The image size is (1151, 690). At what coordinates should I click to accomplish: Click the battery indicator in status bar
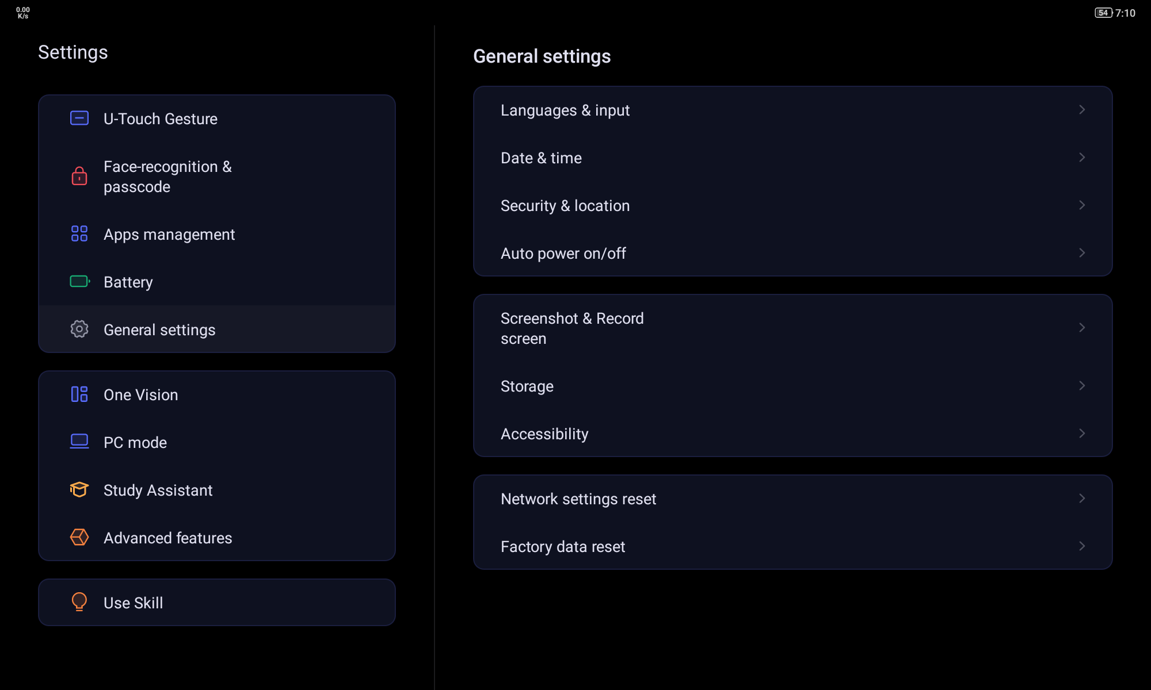pos(1103,13)
